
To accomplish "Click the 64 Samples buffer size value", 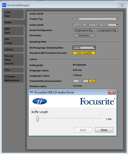I will 79,65.
